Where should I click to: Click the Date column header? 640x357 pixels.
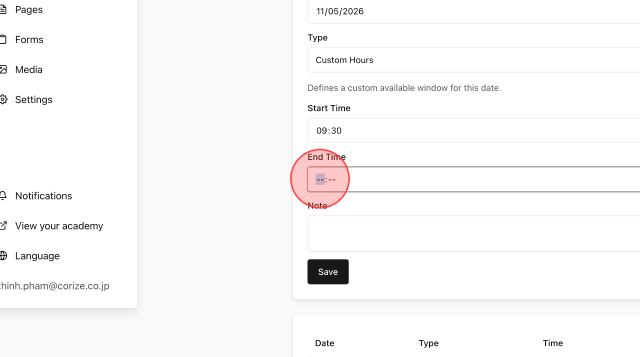coord(324,343)
